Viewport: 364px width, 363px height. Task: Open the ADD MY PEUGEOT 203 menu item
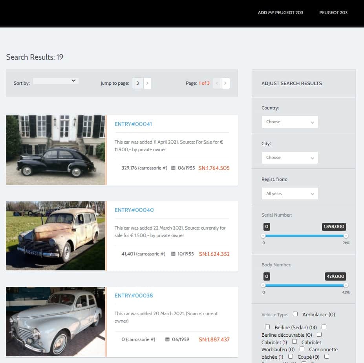pyautogui.click(x=280, y=13)
